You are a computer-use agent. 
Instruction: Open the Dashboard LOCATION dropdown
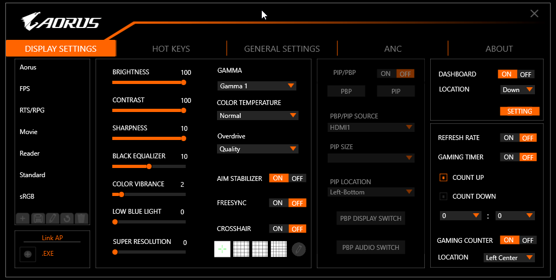point(517,90)
